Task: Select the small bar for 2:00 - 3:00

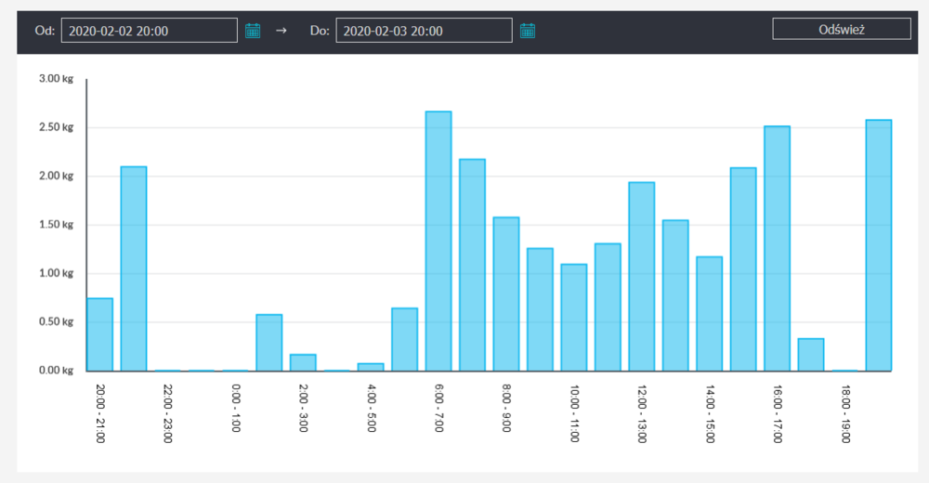Action: [x=304, y=362]
